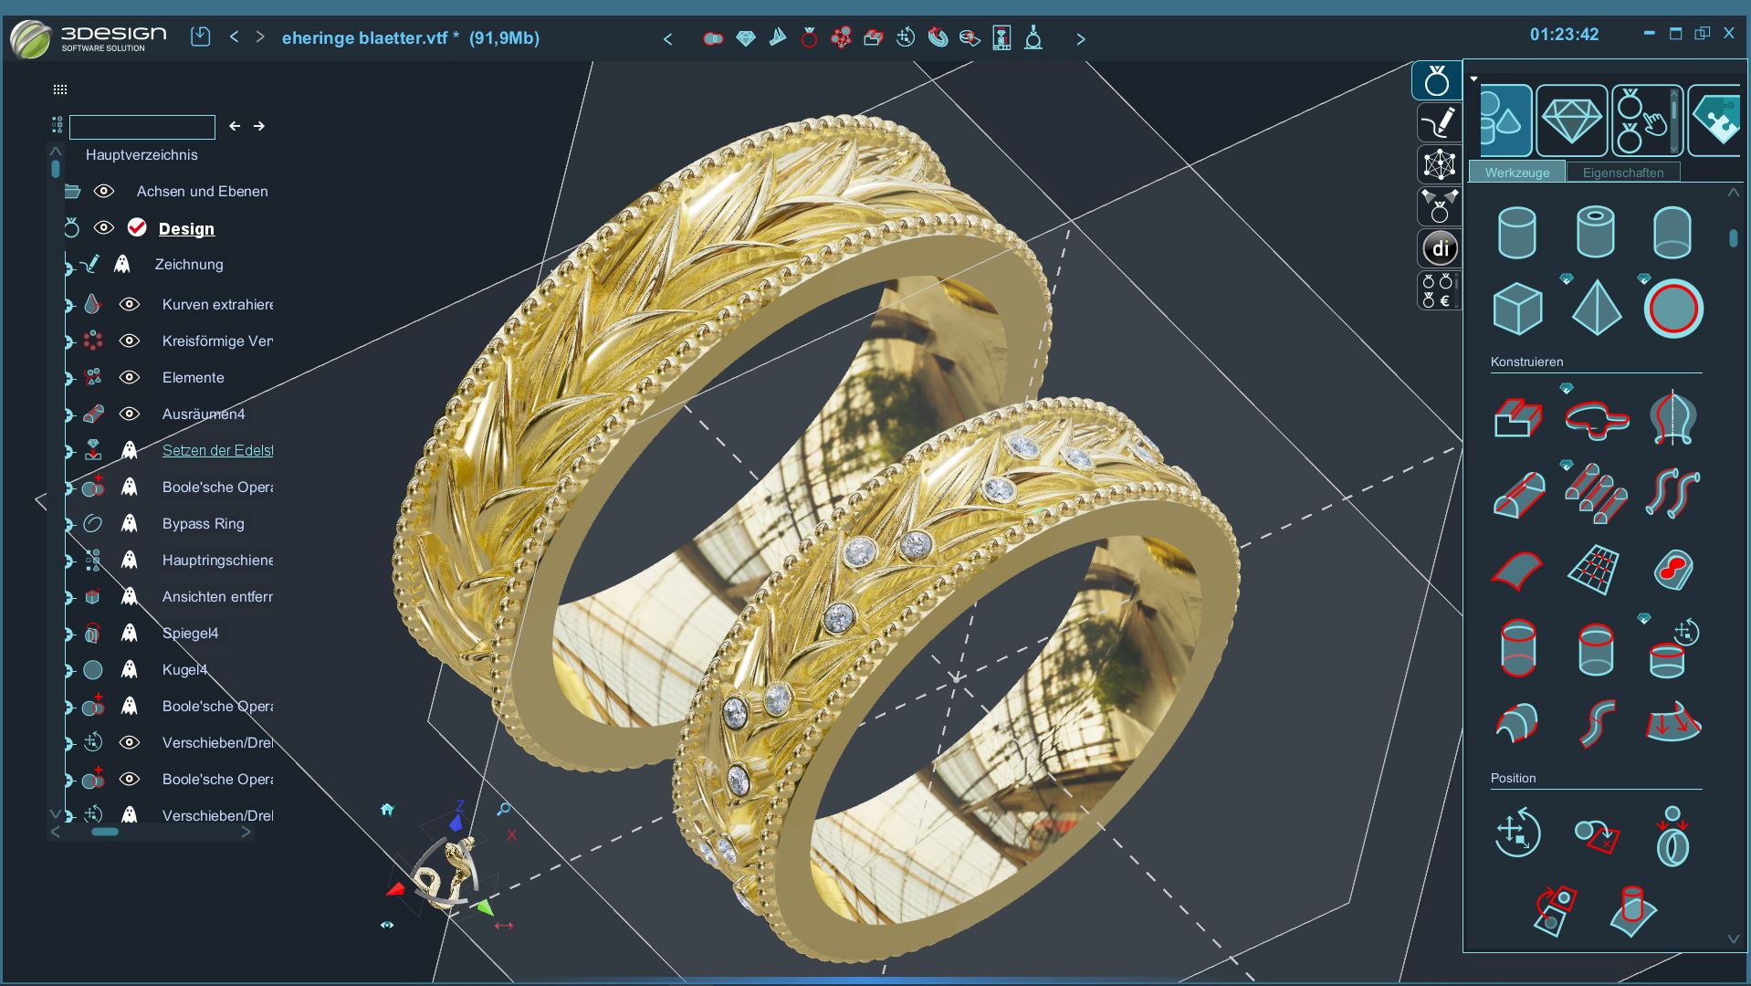
Task: Click the save file icon in header
Action: [x=201, y=37]
